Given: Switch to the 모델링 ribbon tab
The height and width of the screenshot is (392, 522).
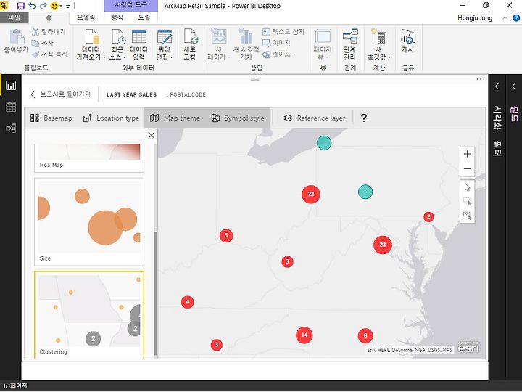Looking at the screenshot, I should tap(86, 17).
